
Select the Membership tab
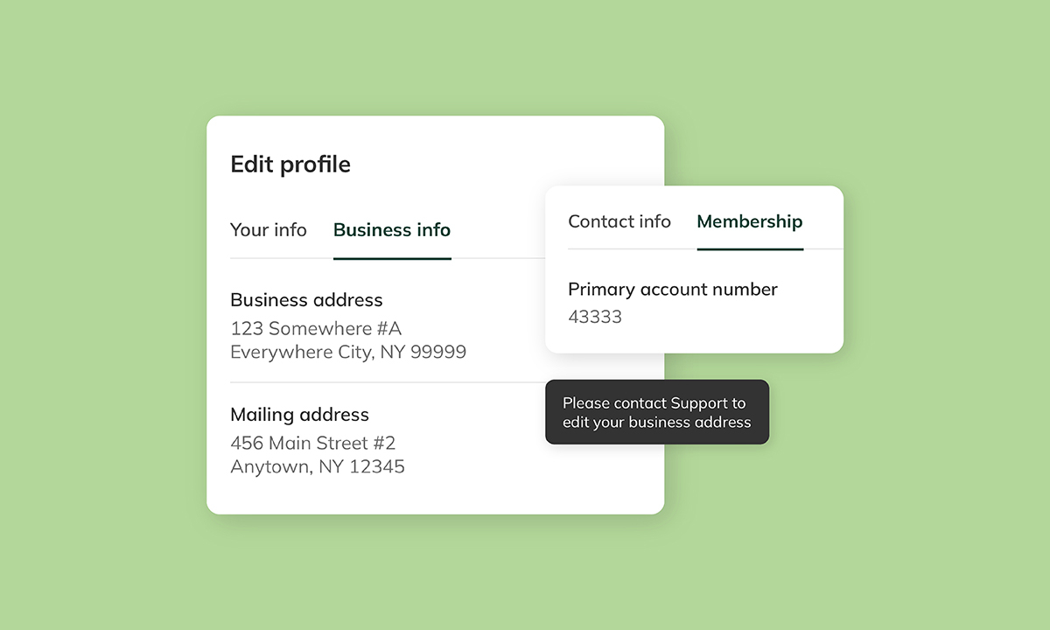[750, 221]
